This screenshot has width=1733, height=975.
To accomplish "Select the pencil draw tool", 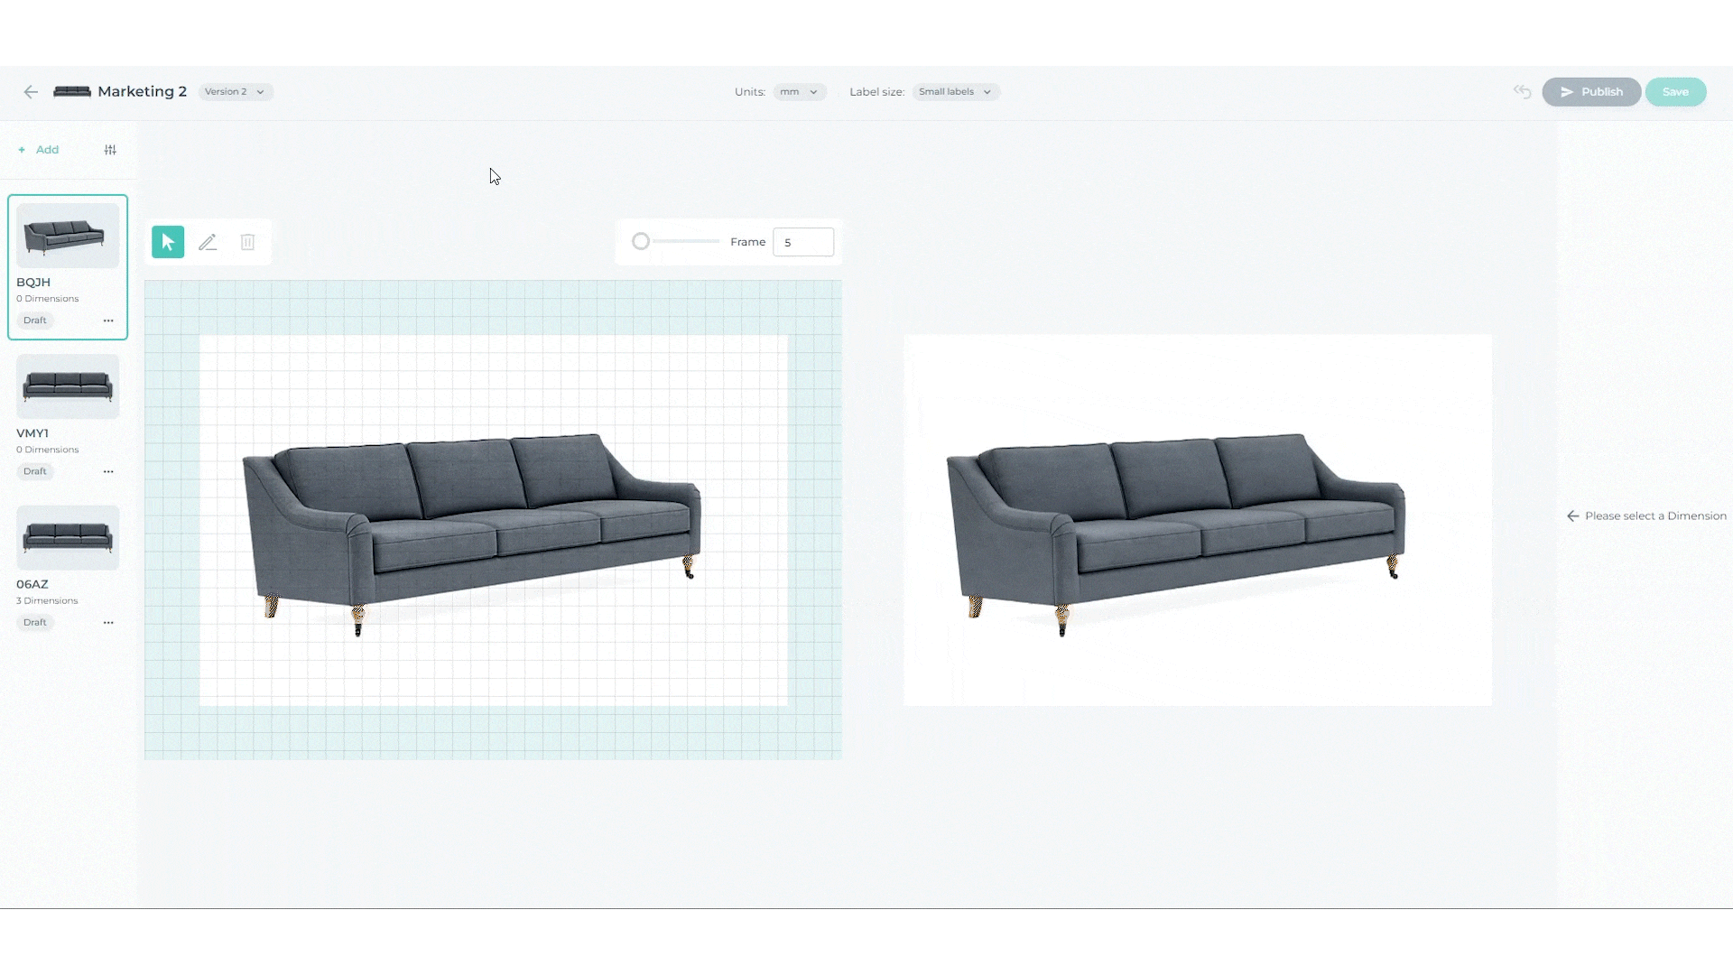I will pyautogui.click(x=208, y=242).
